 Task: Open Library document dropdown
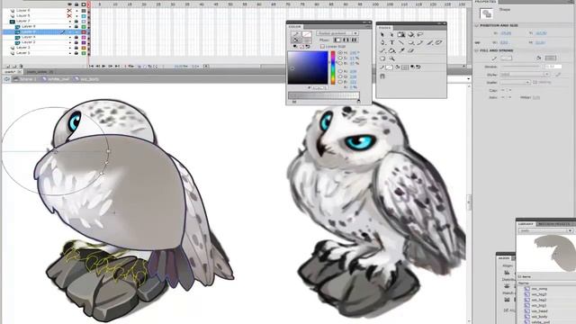click(546, 230)
